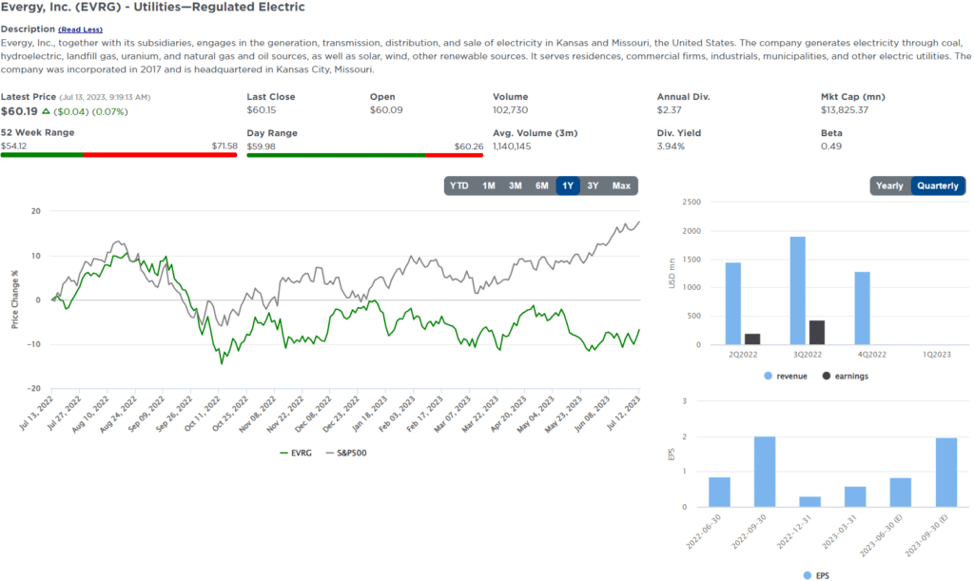Select the YTD time range

[x=459, y=185]
